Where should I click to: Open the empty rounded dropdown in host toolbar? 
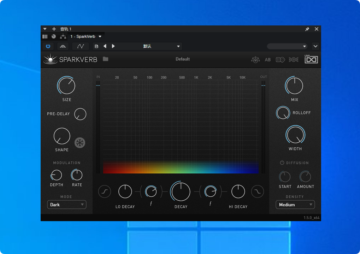pyautogui.click(x=287, y=46)
